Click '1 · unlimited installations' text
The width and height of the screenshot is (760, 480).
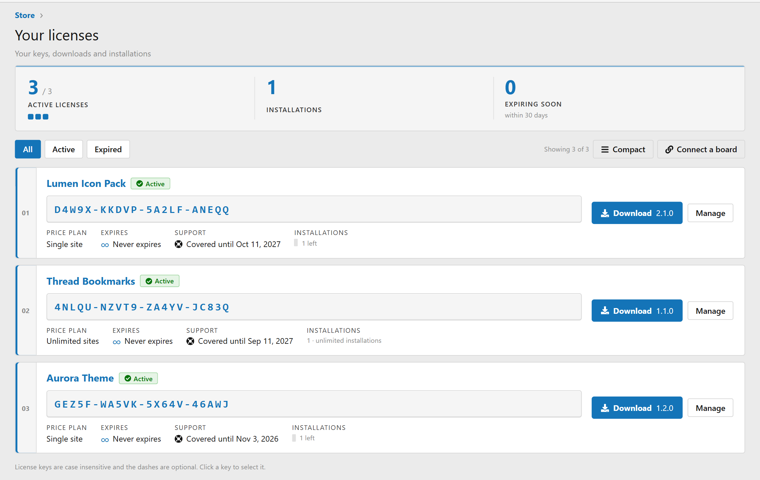pos(344,340)
